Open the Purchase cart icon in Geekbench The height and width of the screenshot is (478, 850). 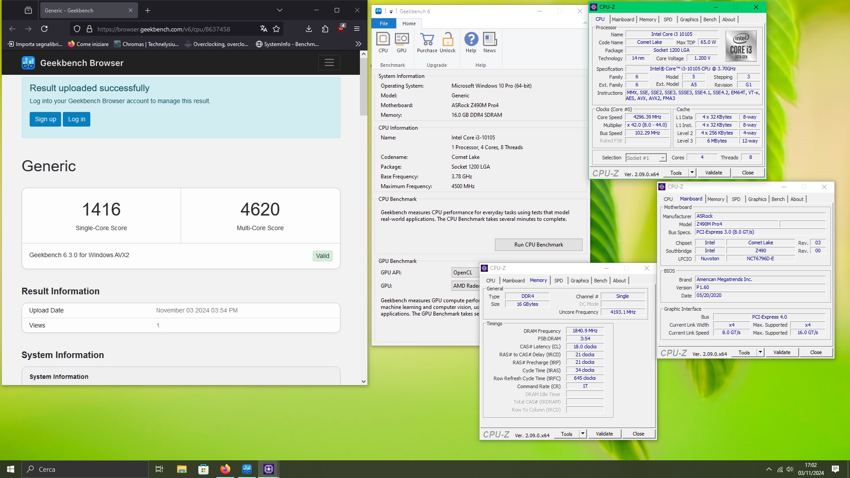[427, 42]
